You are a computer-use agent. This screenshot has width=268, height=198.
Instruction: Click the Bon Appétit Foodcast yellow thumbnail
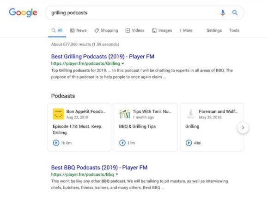click(x=58, y=114)
